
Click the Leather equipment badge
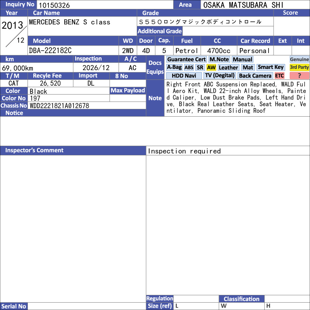pos(228,67)
